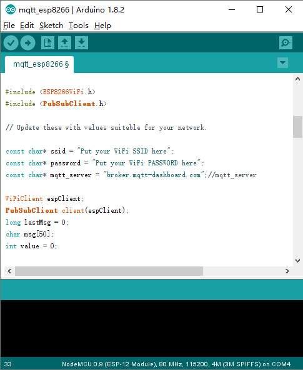Viewport: 303px width, 370px height.
Task: Open the Tools menu
Action: coord(79,26)
